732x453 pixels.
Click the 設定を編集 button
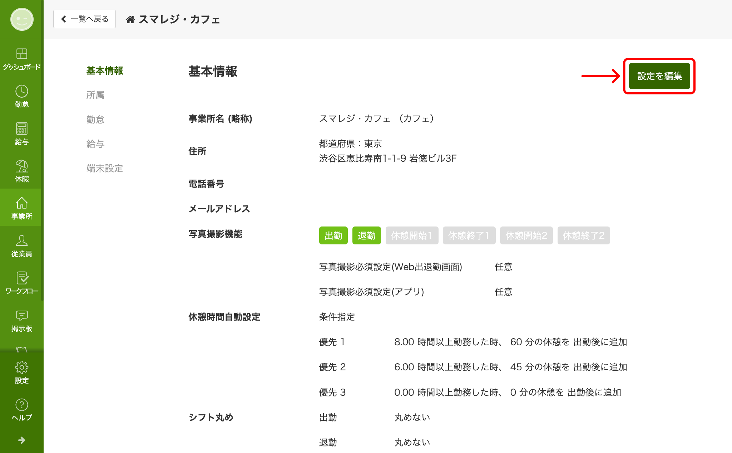659,76
